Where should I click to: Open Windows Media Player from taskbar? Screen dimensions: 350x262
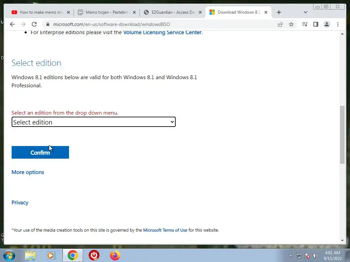pyautogui.click(x=51, y=256)
